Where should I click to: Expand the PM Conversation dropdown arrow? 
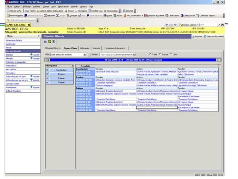(x=142, y=16)
